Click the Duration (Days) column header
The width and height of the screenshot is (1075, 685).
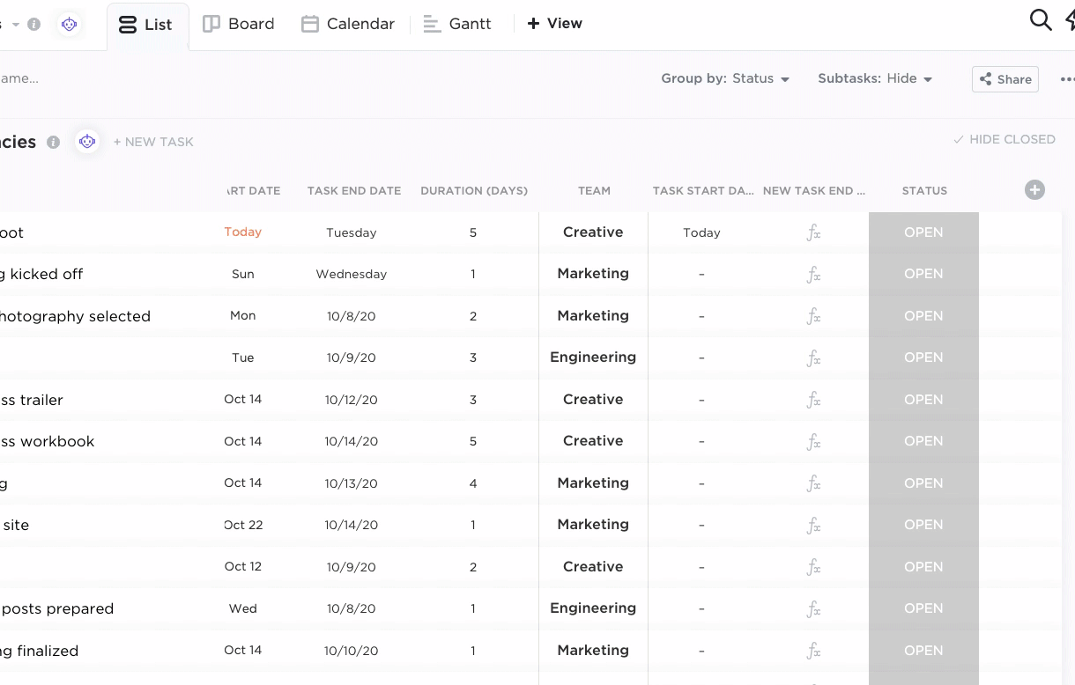point(474,190)
